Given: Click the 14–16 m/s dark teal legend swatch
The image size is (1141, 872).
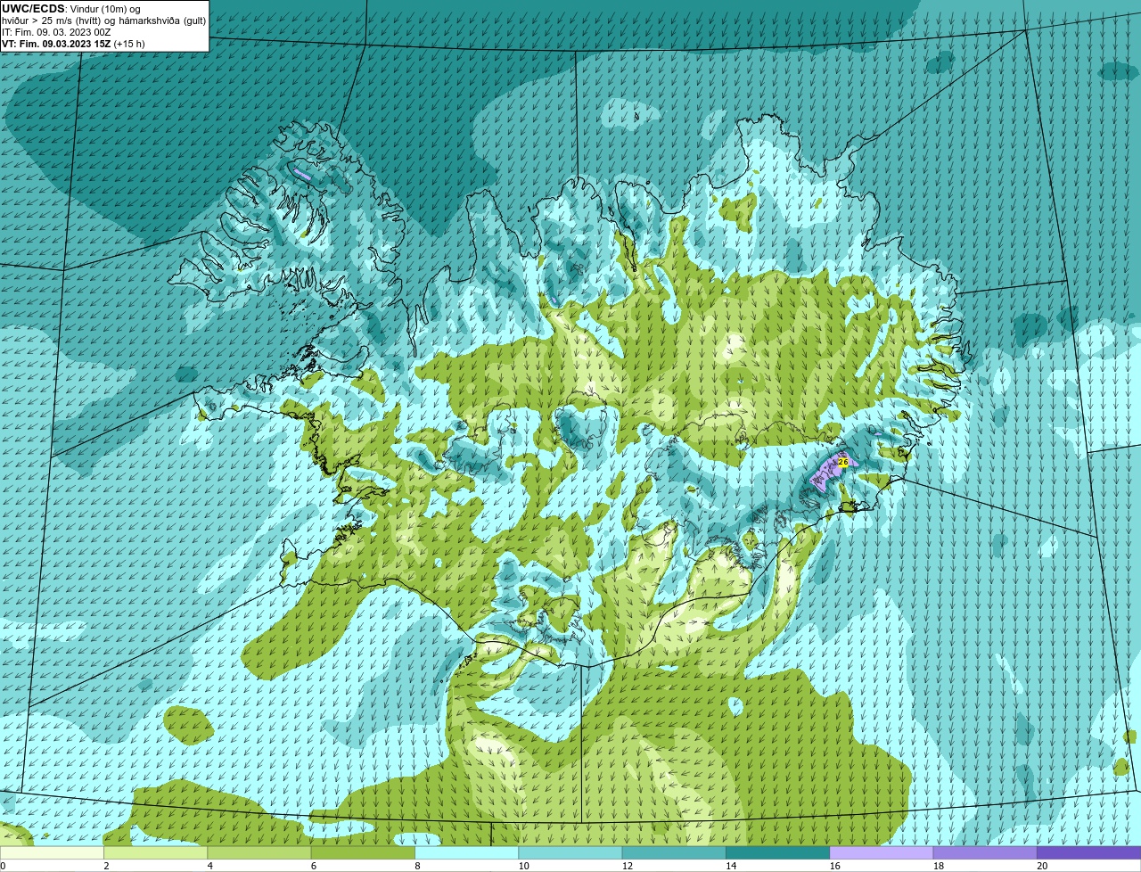Looking at the screenshot, I should pos(777,852).
